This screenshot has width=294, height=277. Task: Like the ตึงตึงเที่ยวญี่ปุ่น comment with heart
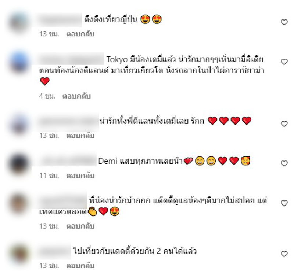[284, 22]
